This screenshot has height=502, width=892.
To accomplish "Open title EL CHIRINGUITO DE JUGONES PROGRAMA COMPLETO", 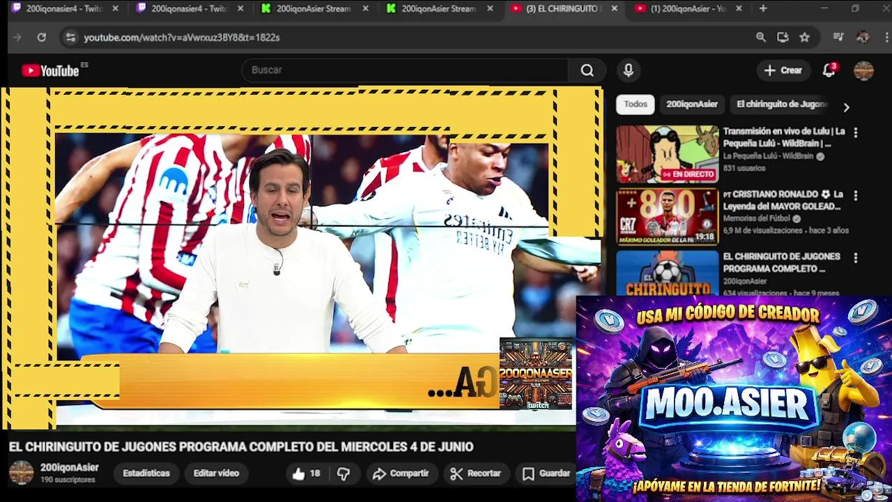I will [x=781, y=263].
